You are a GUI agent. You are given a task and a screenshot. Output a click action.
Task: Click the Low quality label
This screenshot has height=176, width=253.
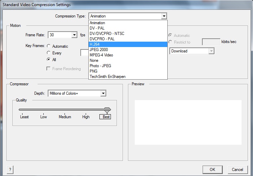pos(44,117)
